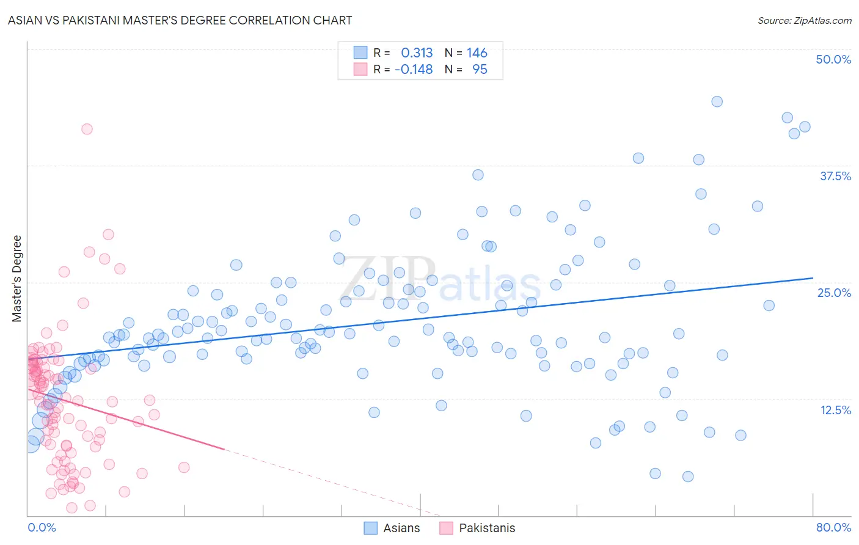The height and width of the screenshot is (545, 859).
Task: Open the ZipAtlas.com source link
Action: coord(805,20)
